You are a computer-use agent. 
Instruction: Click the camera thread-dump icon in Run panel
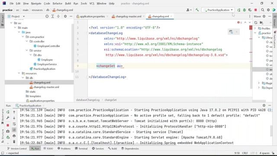[x=8, y=131]
